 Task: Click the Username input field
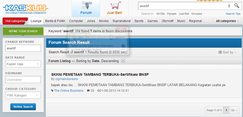23,80
